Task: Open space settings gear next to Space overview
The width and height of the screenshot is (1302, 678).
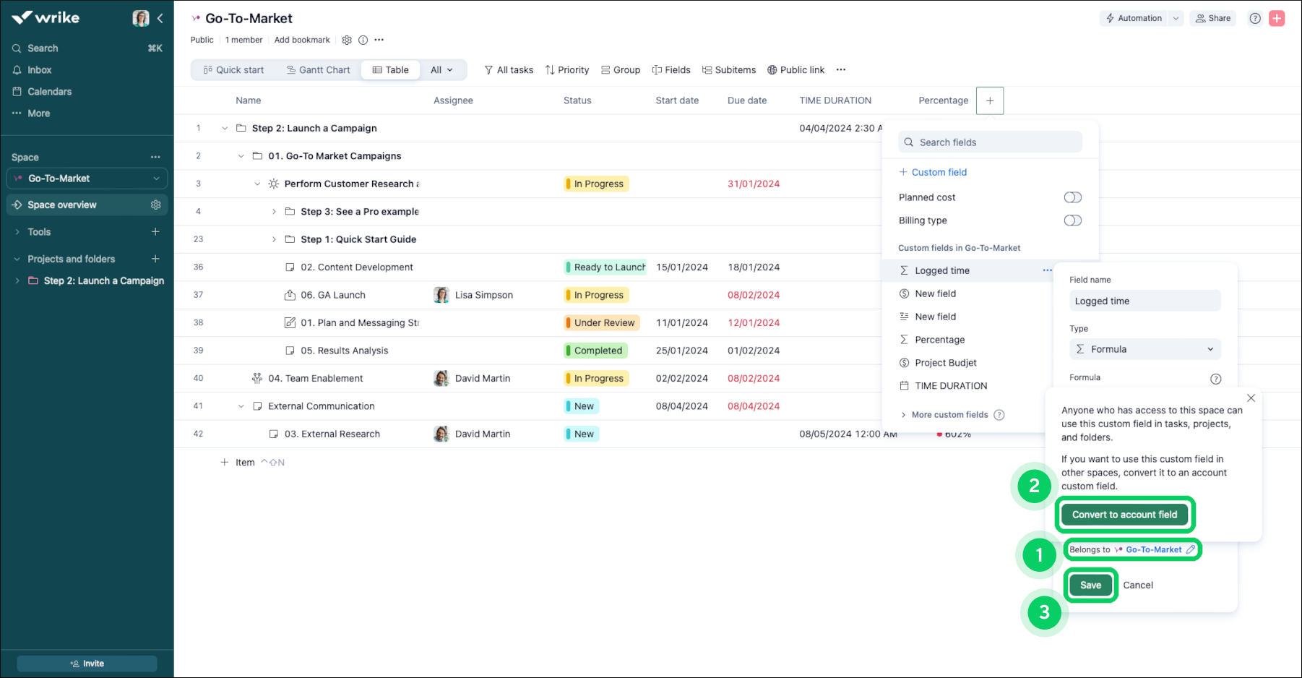Action: click(155, 205)
